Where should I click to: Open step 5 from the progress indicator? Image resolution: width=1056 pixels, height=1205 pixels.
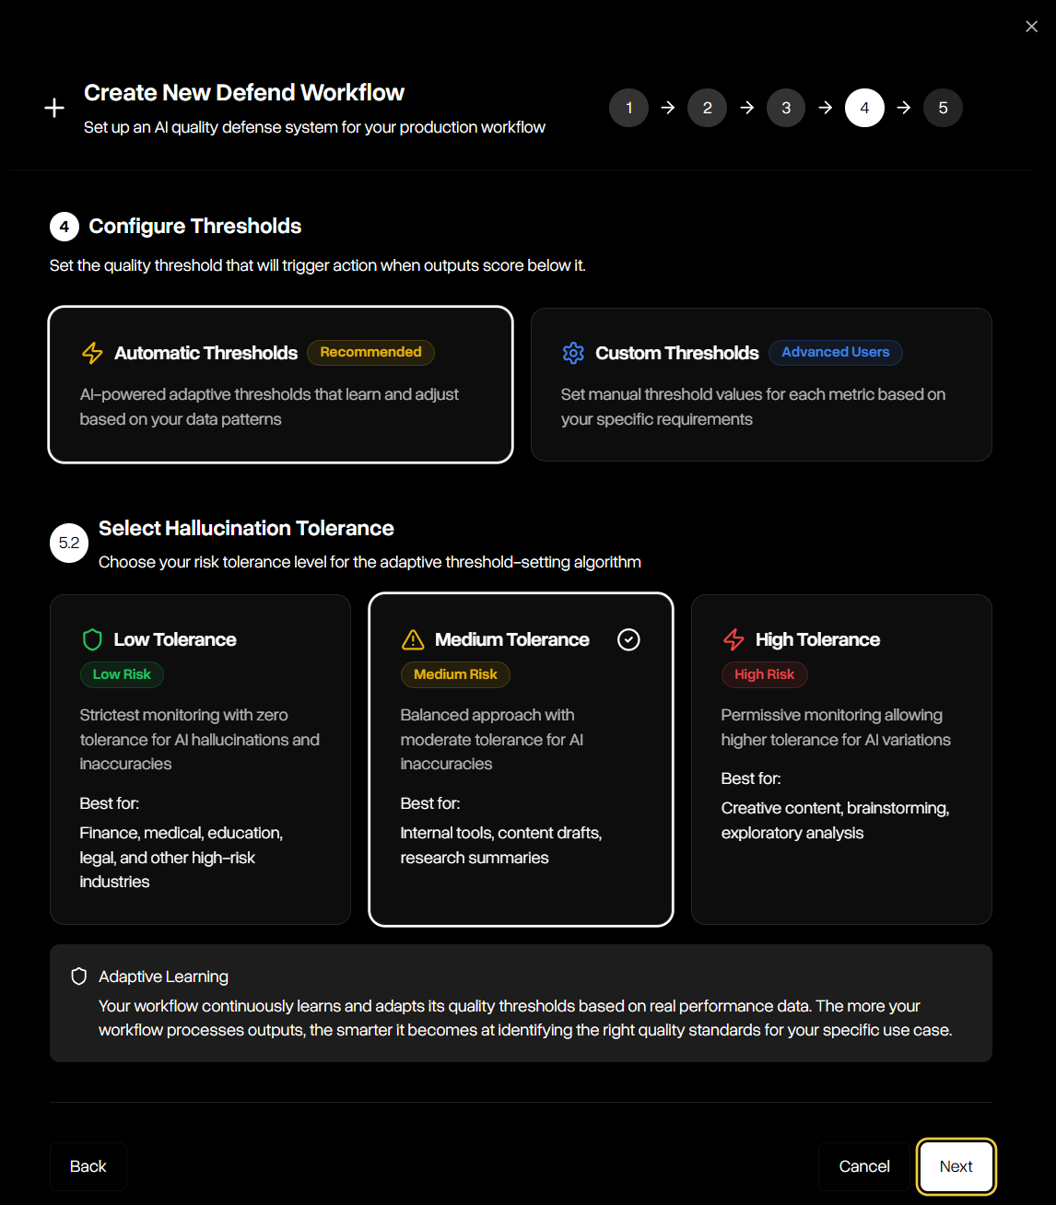pos(943,108)
